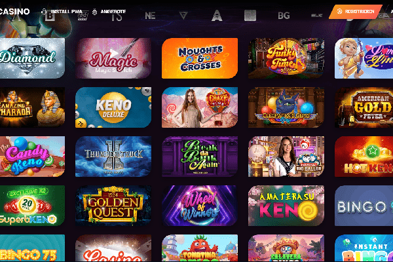Image resolution: width=393 pixels, height=262 pixels.
Task: Open the Golden Quest game tile
Action: (x=113, y=206)
